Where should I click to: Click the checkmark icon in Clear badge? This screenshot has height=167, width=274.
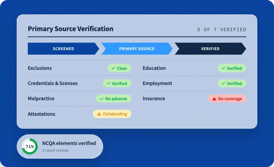coord(113,68)
